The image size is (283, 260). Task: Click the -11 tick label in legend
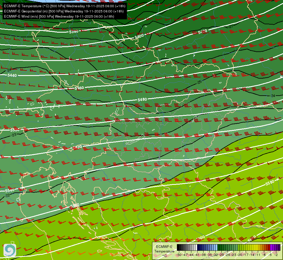pyautogui.click(x=258, y=255)
